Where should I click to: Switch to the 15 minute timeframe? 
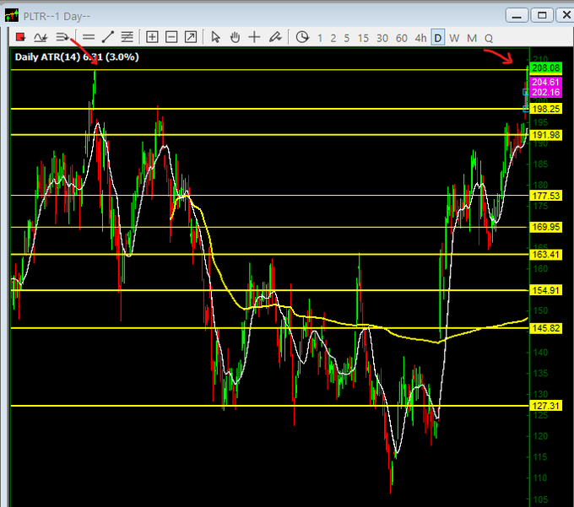363,38
